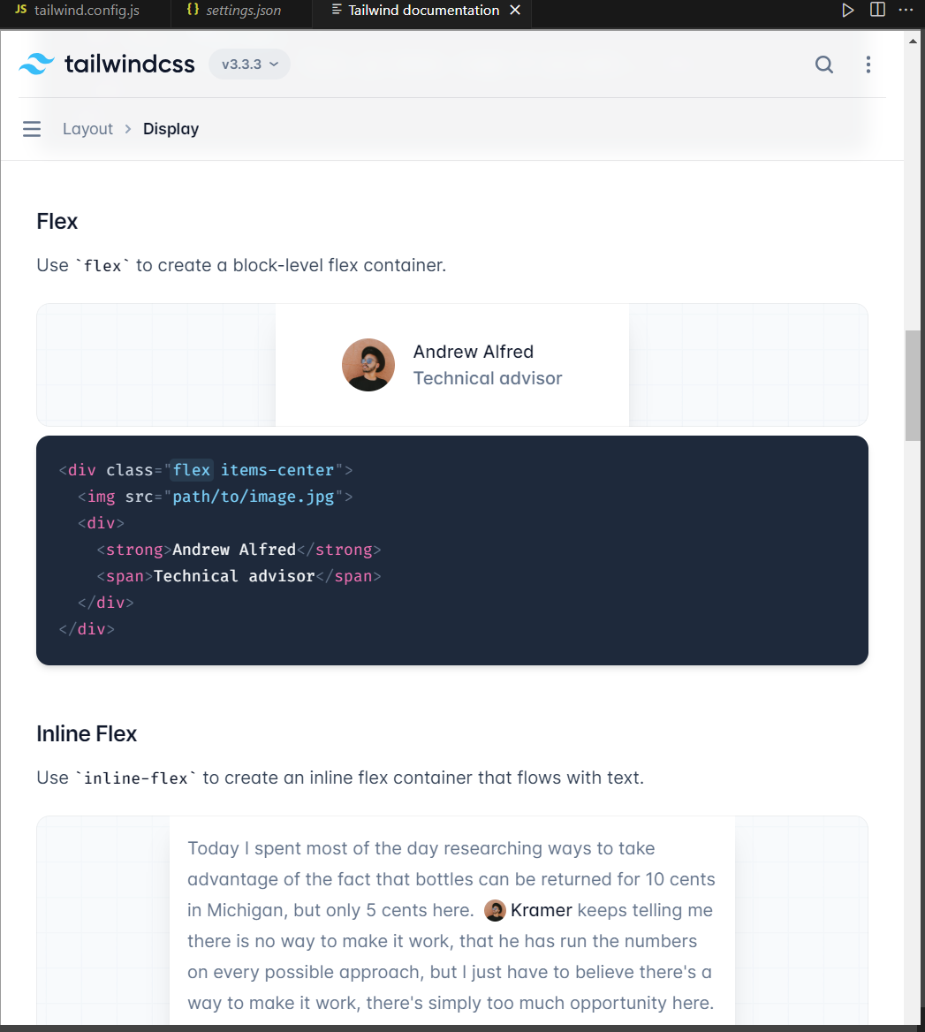This screenshot has width=925, height=1032.
Task: Open the tailwind.config.js tab
Action: (77, 11)
